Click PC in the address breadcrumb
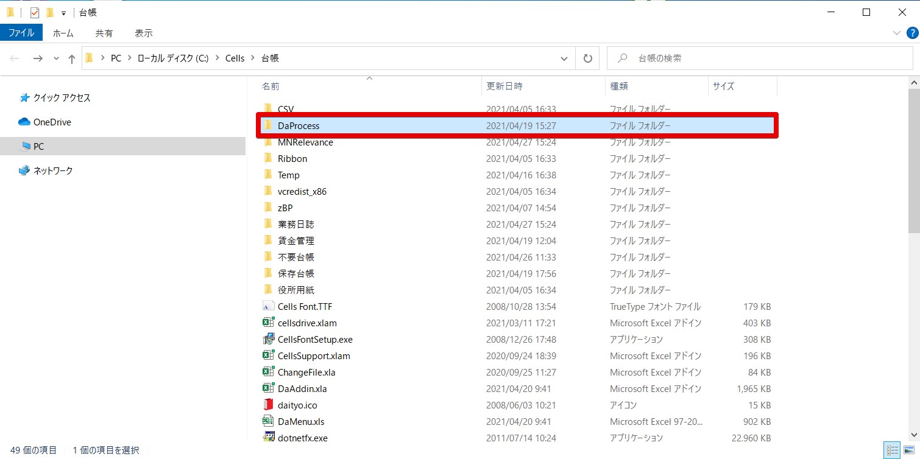Screen dimensions: 920x459 [116, 58]
